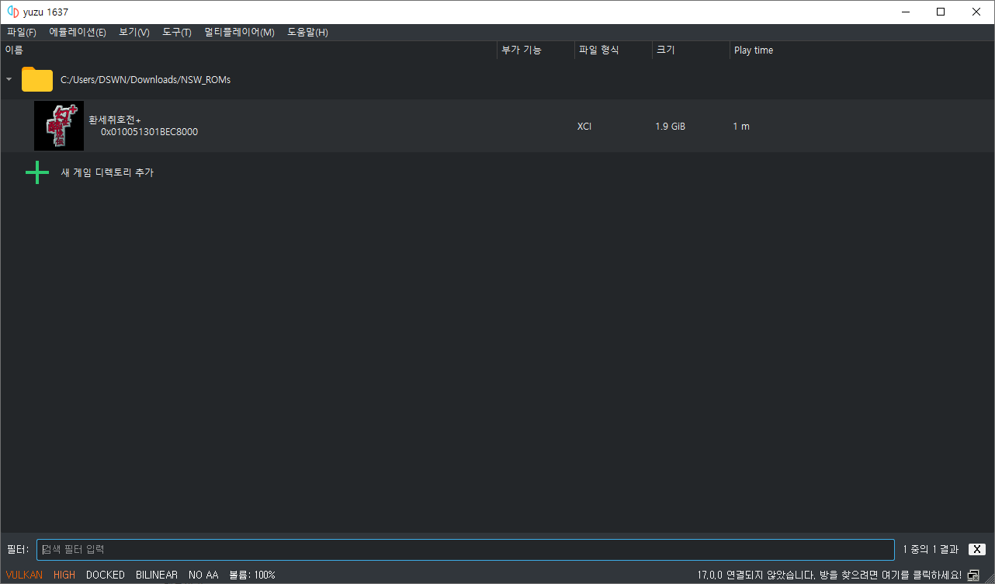Select the 환세취호전+ game title

click(115, 120)
